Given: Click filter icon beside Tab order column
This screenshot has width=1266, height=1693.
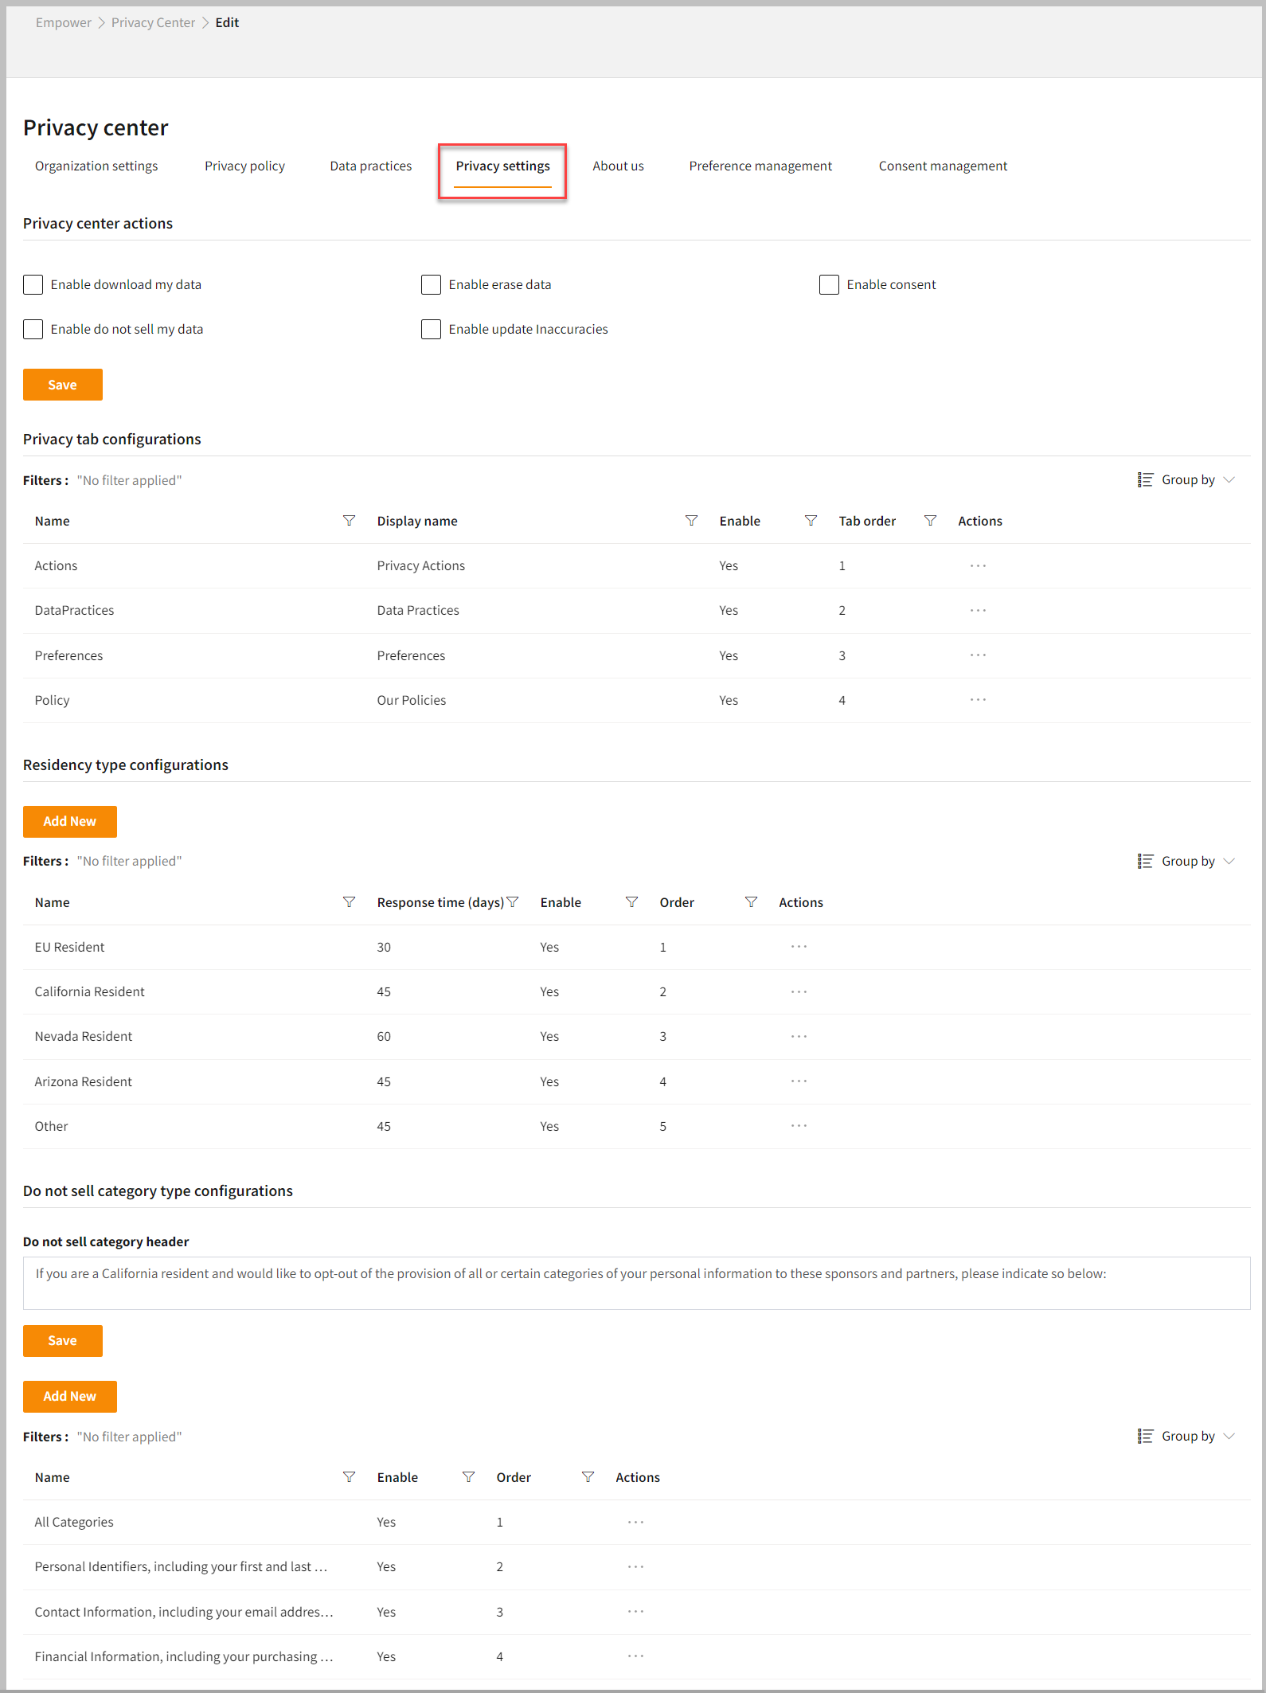Looking at the screenshot, I should point(929,521).
